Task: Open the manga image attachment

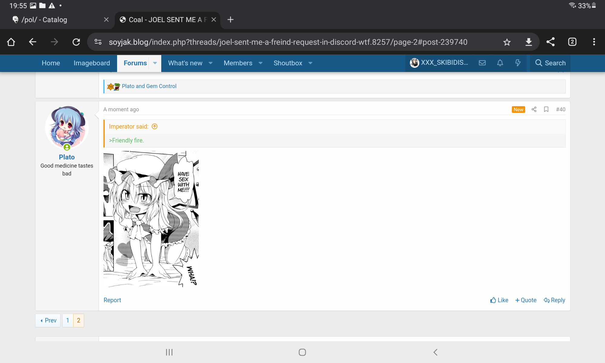Action: [151, 219]
